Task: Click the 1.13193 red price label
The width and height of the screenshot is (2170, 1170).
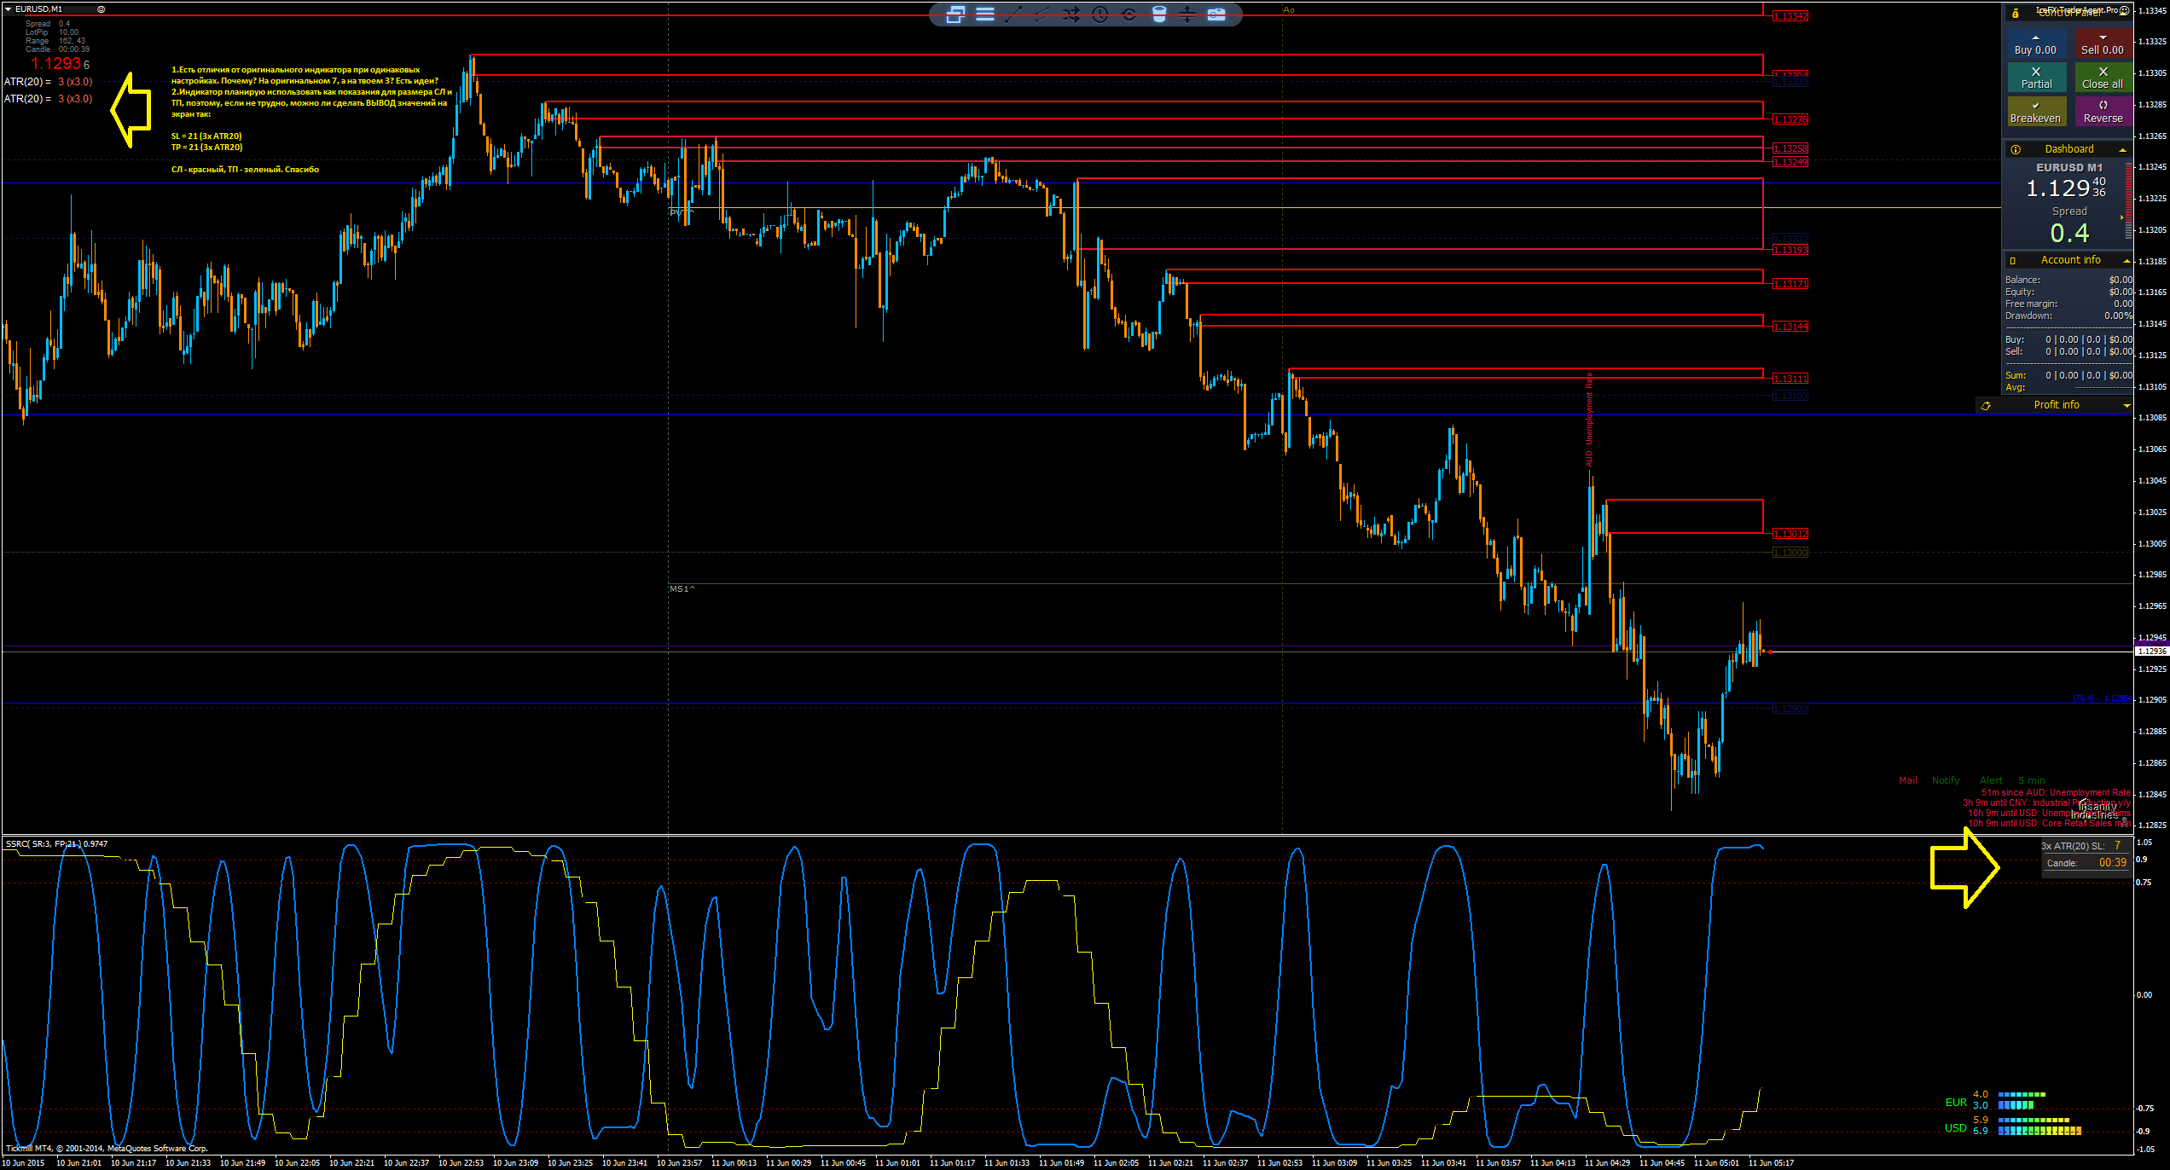Action: [1790, 250]
